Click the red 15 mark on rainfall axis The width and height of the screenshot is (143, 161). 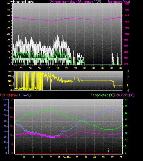pos(11,126)
